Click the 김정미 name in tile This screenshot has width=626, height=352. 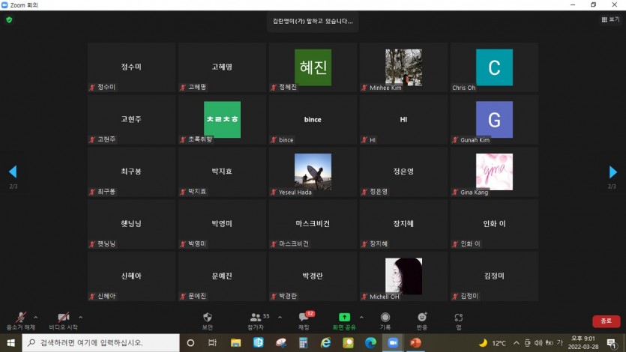tap(494, 276)
